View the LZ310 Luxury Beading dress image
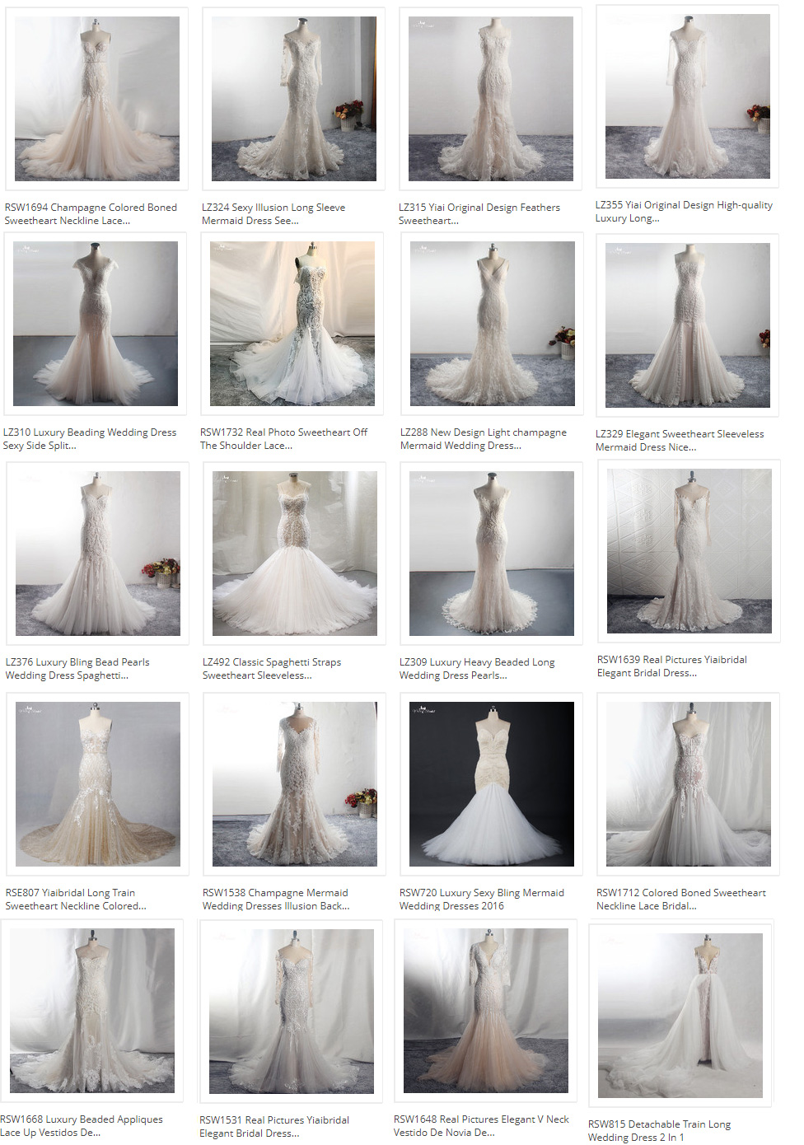 (96, 324)
